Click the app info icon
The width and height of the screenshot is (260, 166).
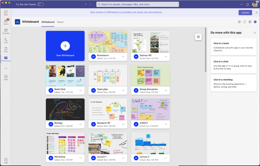pos(255,22)
